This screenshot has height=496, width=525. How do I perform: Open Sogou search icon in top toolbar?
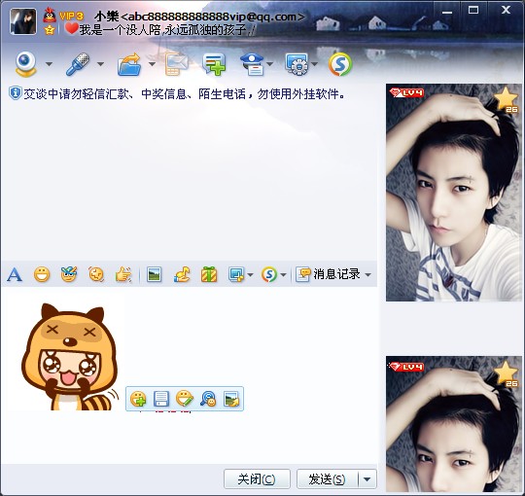tap(340, 64)
